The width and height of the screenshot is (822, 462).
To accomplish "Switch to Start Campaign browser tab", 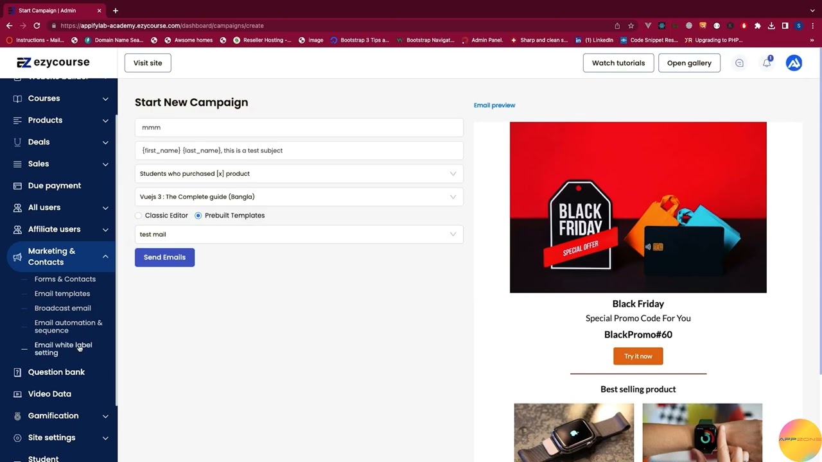I will point(54,10).
